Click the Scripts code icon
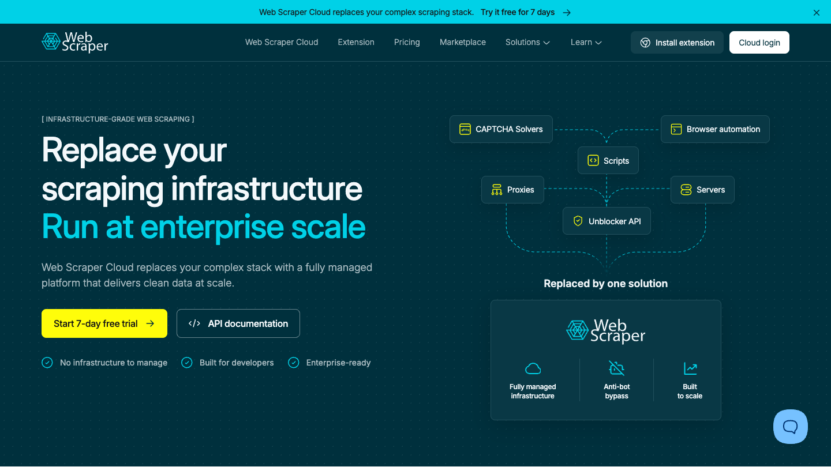Screen dimensions: 831x467 coord(593,161)
